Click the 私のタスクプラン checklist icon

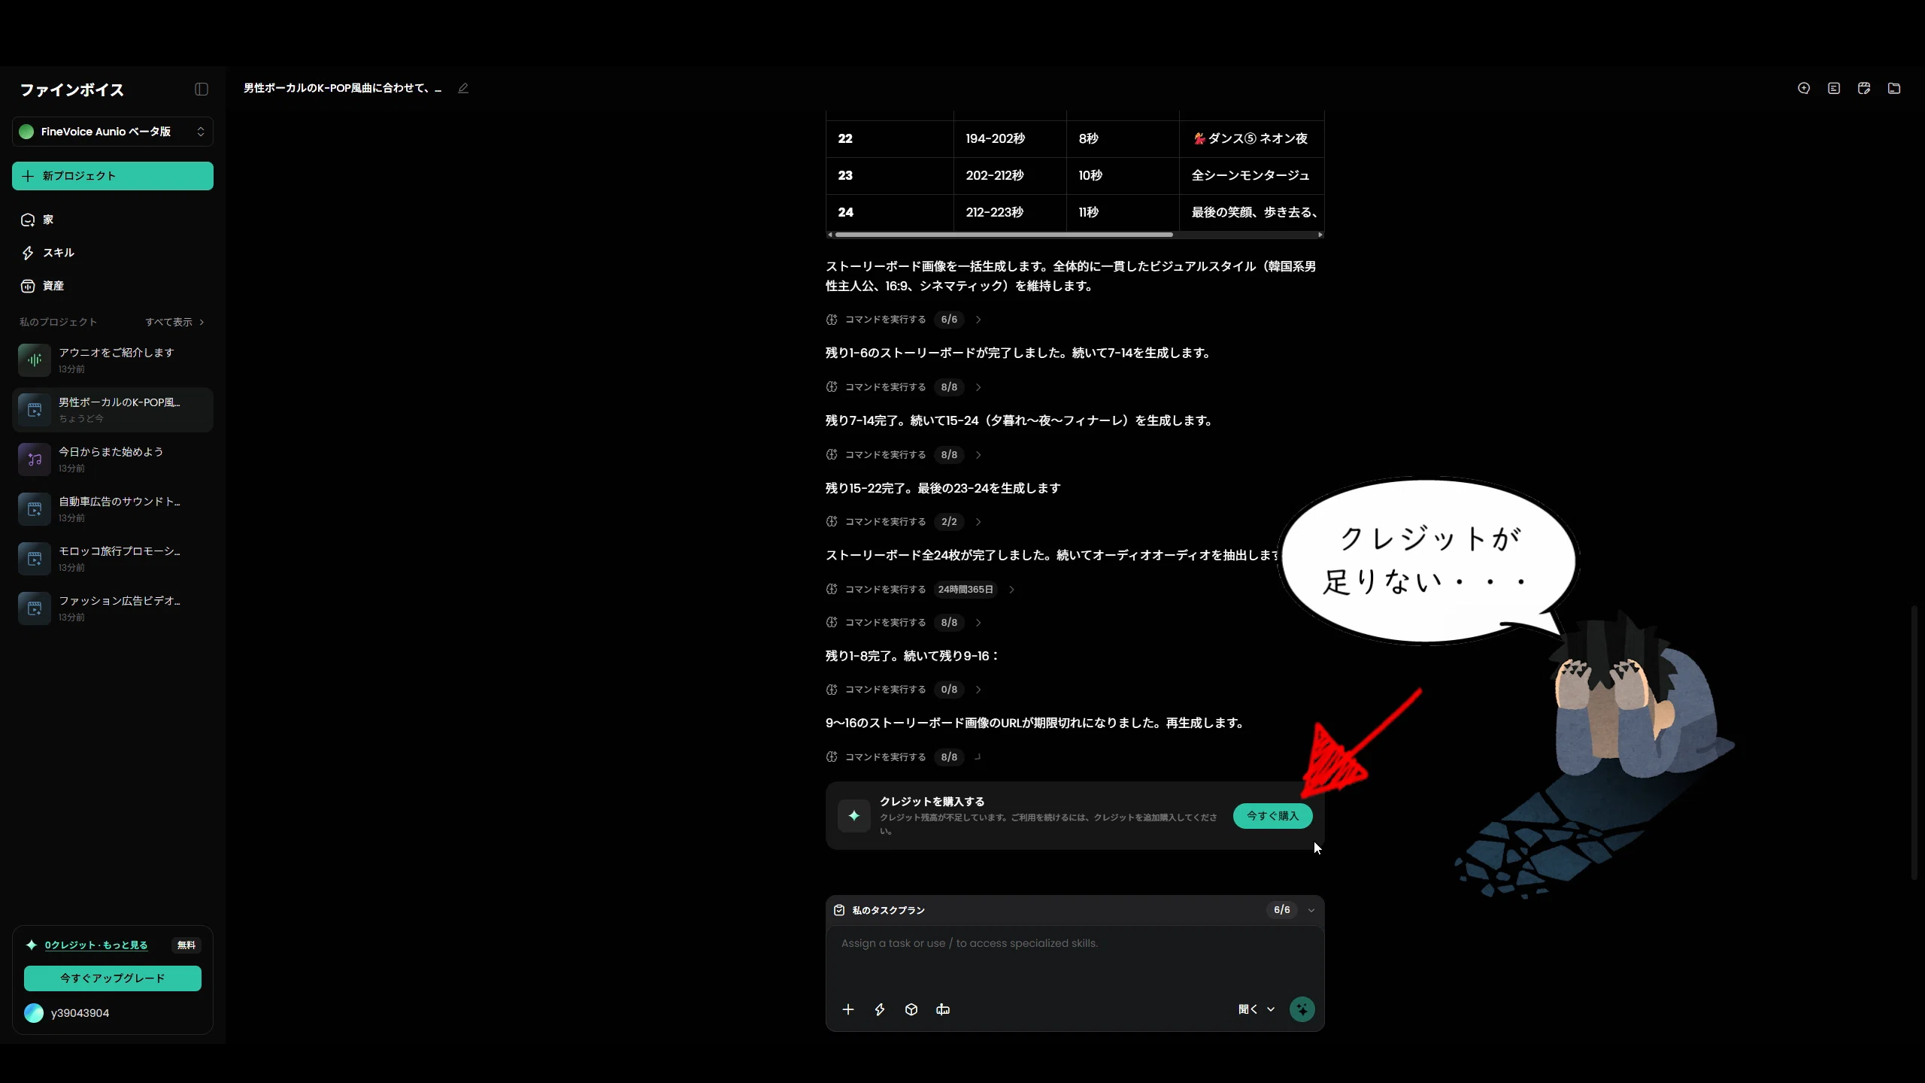click(x=839, y=910)
